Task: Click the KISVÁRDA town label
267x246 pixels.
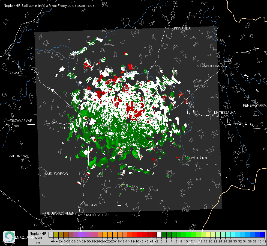Action: pyautogui.click(x=182, y=28)
